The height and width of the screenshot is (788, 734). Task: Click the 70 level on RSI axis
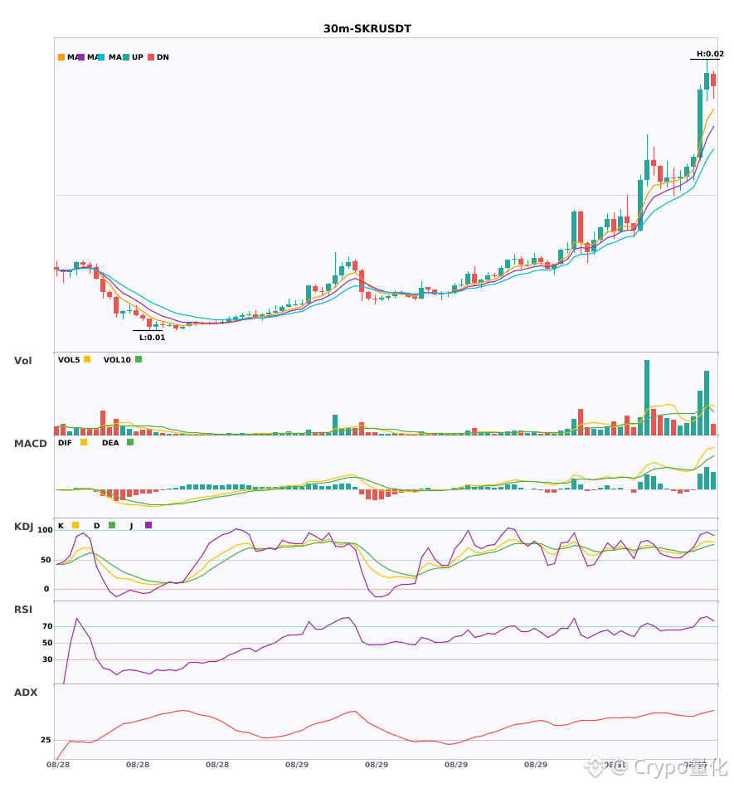click(47, 626)
